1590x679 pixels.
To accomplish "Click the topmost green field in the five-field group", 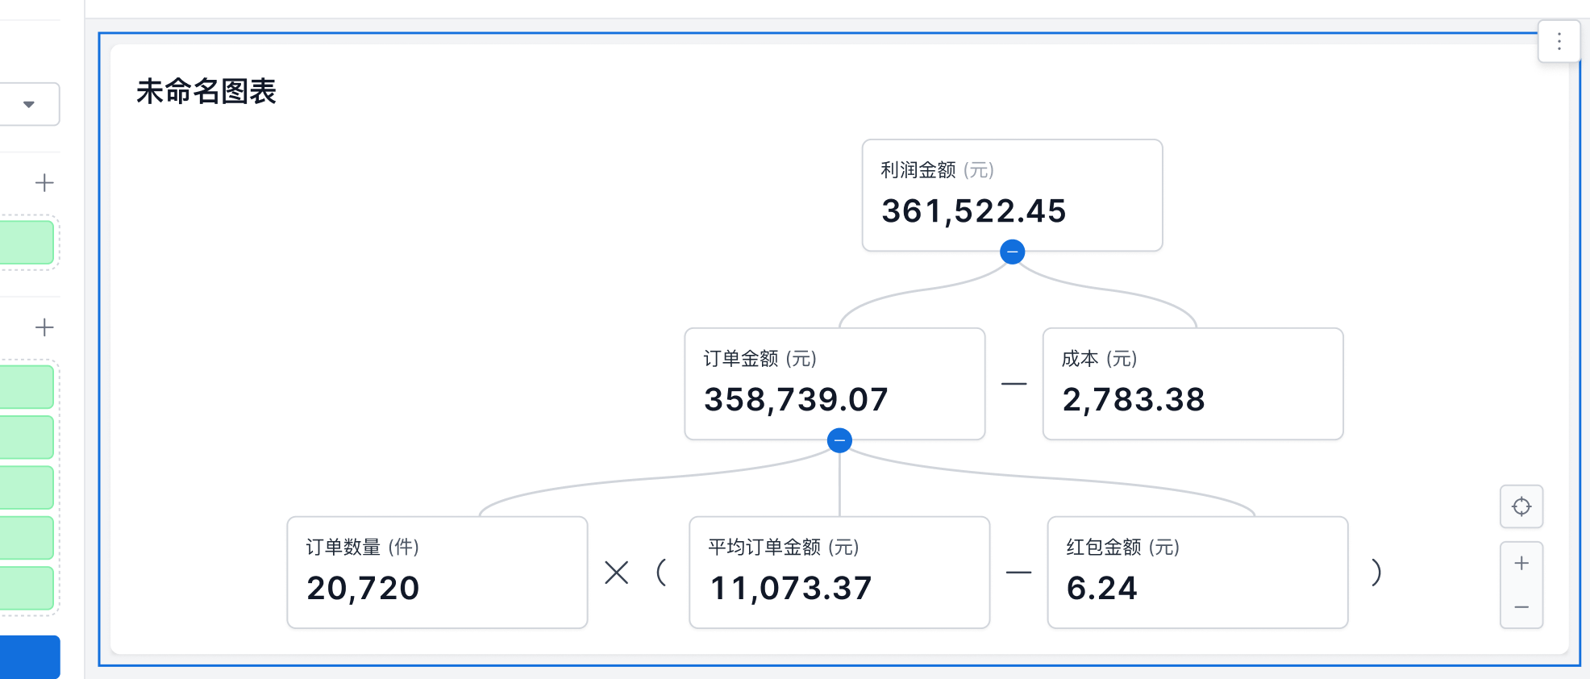I will (x=26, y=387).
